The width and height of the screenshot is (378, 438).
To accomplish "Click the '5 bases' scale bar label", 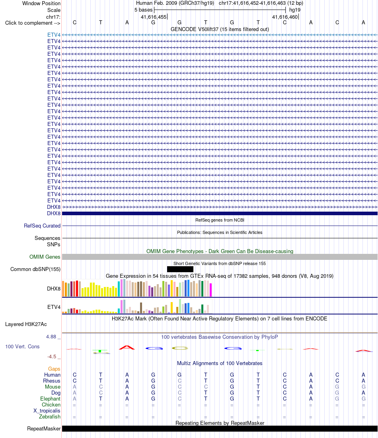I will (x=143, y=10).
